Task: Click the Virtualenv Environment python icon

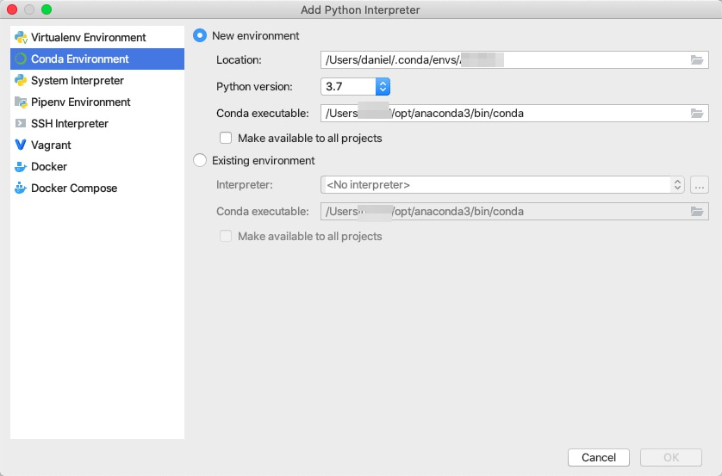Action: pyautogui.click(x=22, y=38)
